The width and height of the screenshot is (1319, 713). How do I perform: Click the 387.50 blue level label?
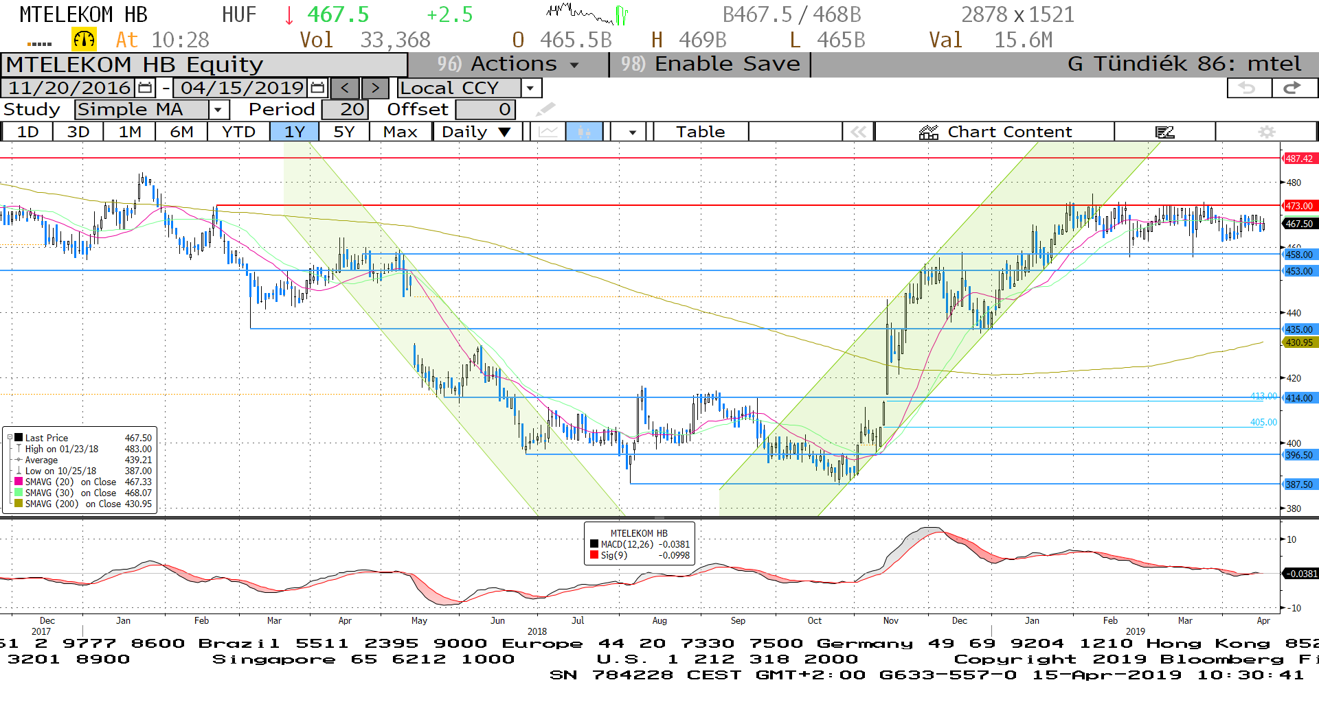click(1299, 484)
